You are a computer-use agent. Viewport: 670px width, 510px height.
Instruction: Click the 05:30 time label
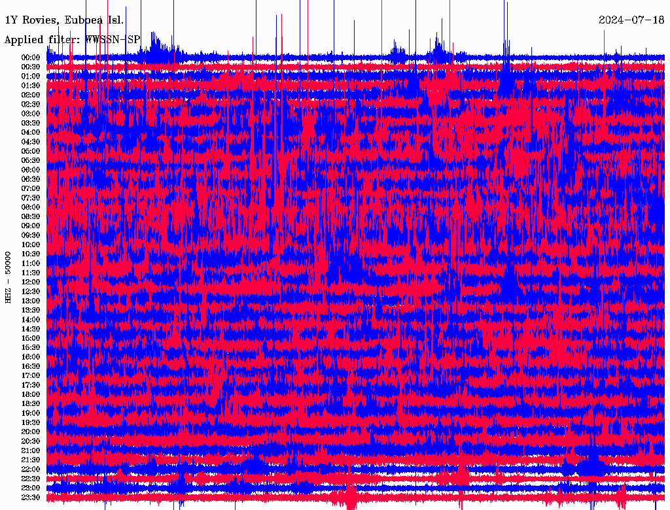(x=31, y=160)
